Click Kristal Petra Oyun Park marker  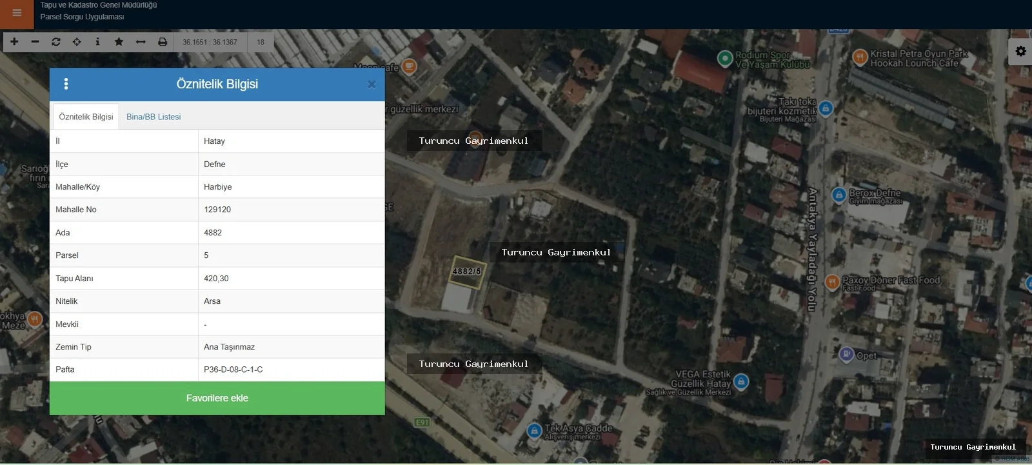click(860, 57)
